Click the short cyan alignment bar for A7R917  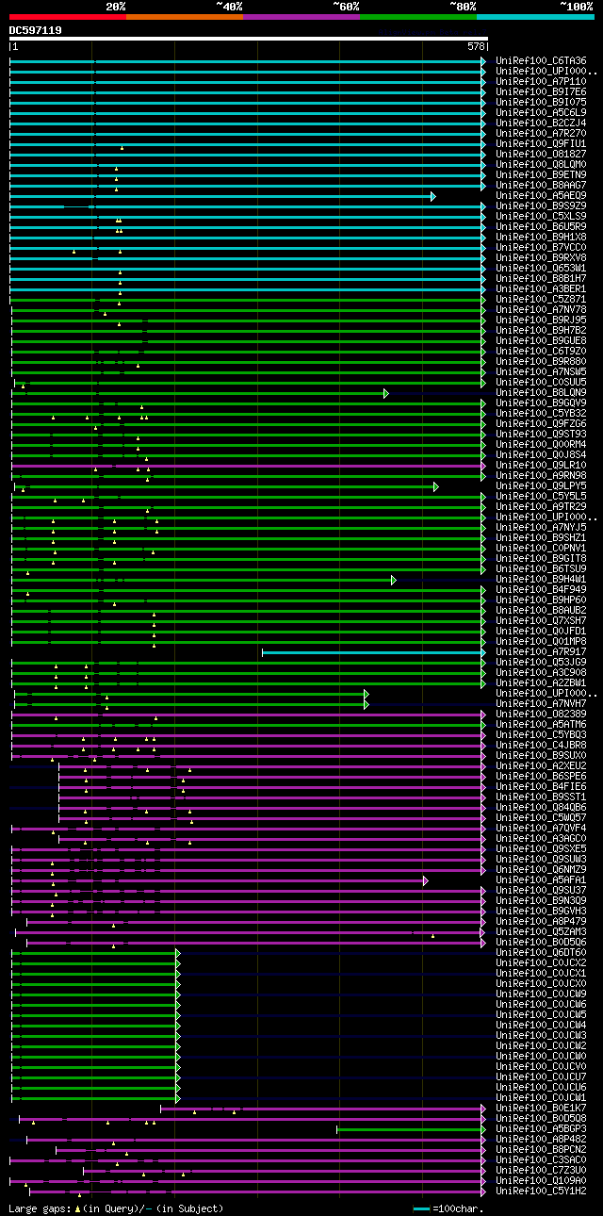[x=374, y=652]
